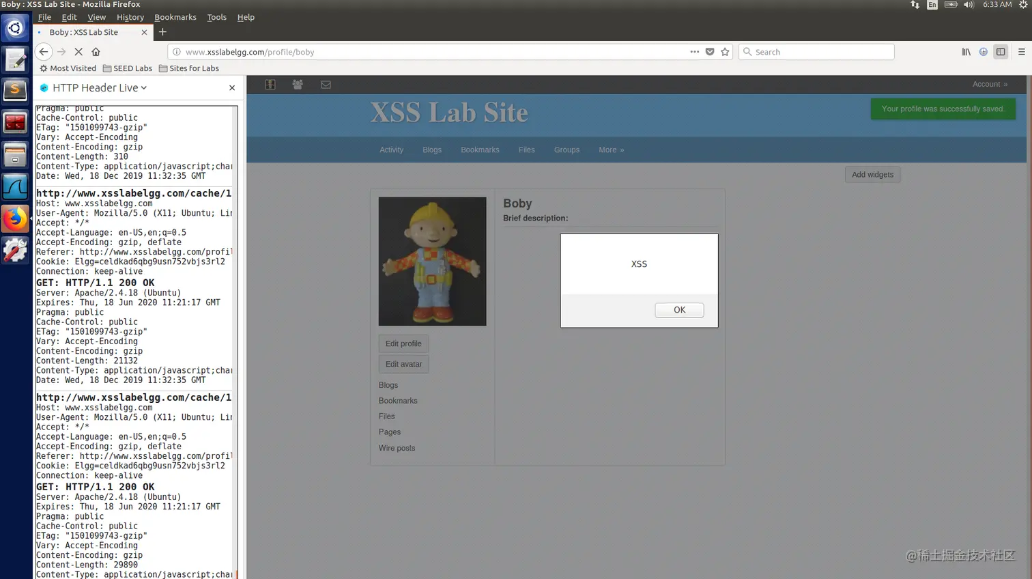Image resolution: width=1032 pixels, height=579 pixels.
Task: Open the Blogs link in navigation bar
Action: coord(432,150)
